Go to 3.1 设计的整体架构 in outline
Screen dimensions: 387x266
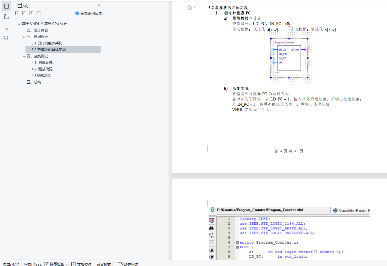(47, 43)
